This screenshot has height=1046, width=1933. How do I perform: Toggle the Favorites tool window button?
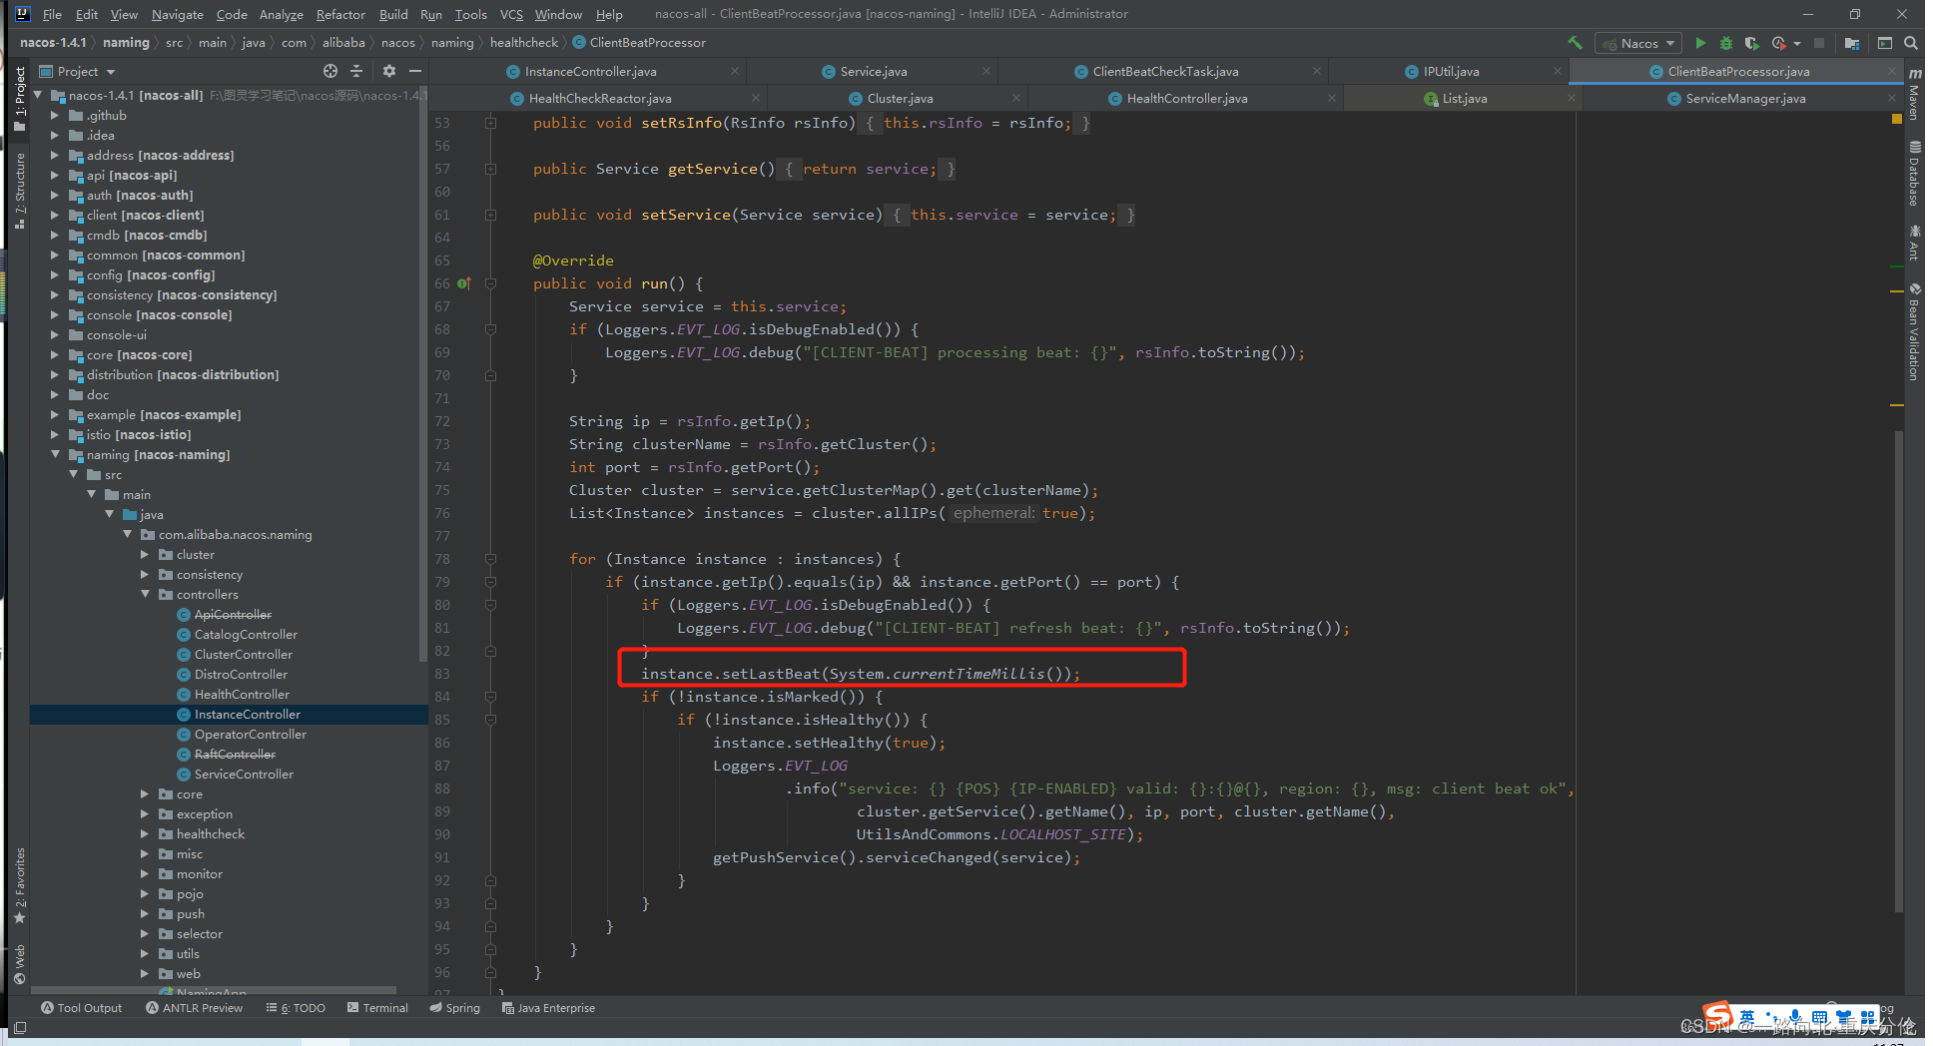19,885
